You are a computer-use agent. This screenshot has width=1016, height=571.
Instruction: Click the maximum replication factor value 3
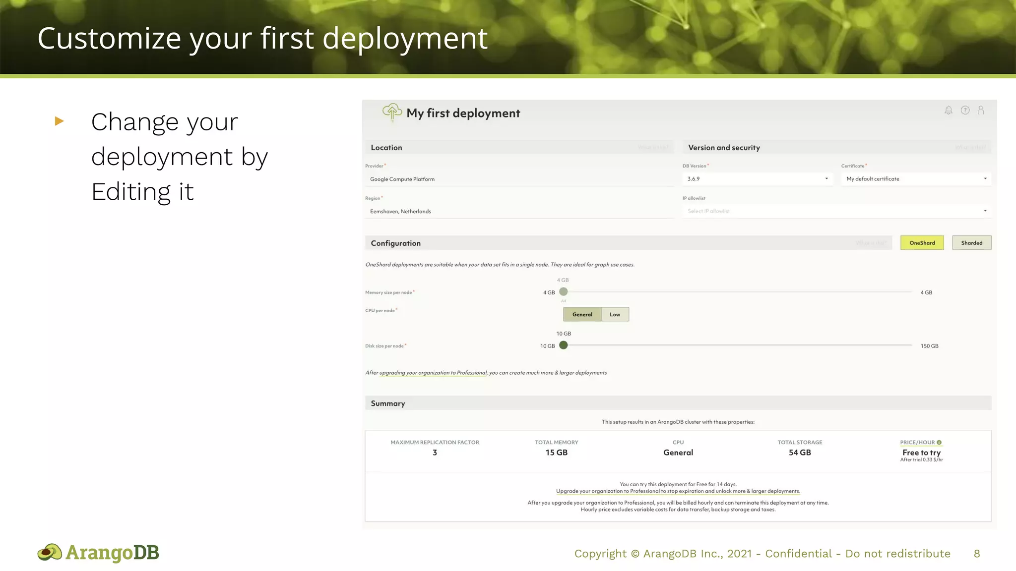(x=435, y=453)
